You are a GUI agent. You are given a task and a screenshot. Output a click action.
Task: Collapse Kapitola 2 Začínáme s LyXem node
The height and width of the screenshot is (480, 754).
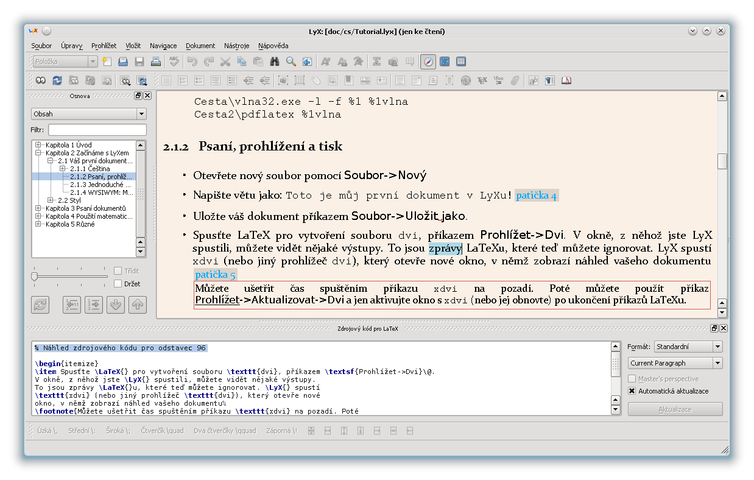point(39,153)
